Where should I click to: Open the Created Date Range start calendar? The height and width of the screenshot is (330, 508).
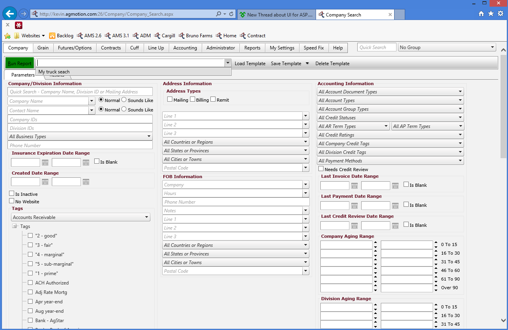pyautogui.click(x=45, y=182)
